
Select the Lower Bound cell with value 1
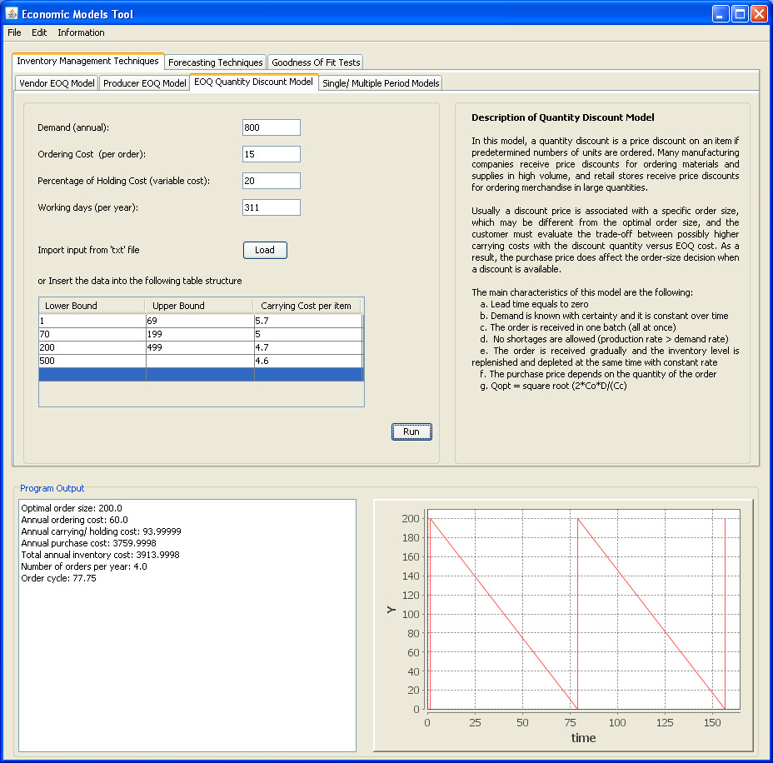(92, 321)
